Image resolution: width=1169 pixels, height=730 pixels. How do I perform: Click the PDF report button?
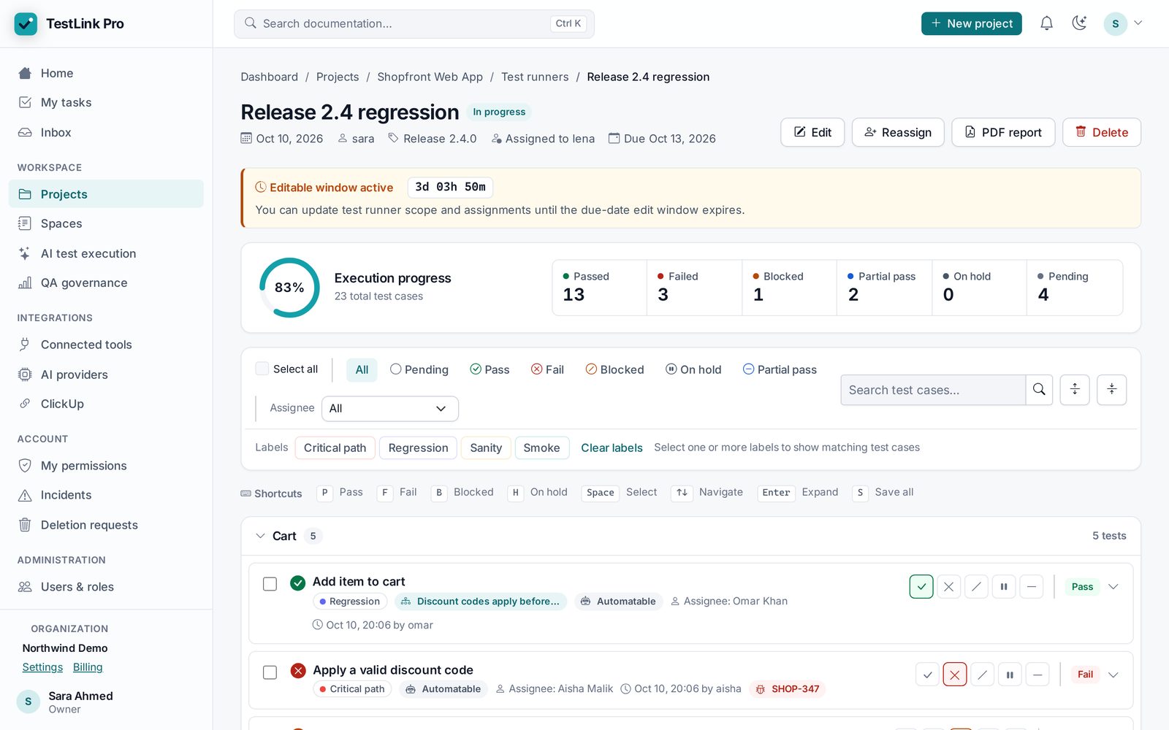tap(1003, 132)
